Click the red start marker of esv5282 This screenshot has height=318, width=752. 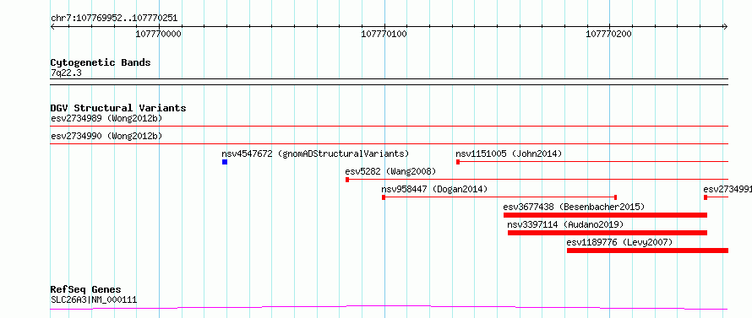[347, 180]
